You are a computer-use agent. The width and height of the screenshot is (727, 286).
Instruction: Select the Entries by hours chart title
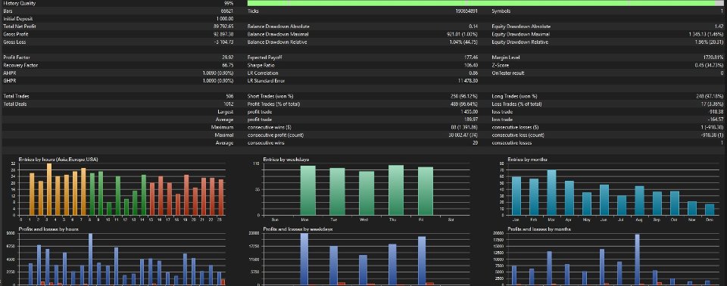click(x=58, y=160)
